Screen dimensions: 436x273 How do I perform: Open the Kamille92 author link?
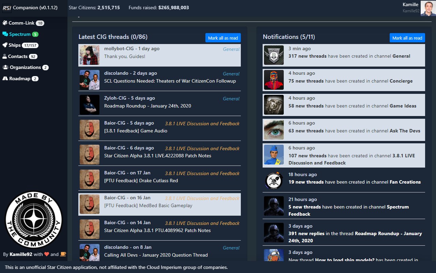tap(21, 254)
